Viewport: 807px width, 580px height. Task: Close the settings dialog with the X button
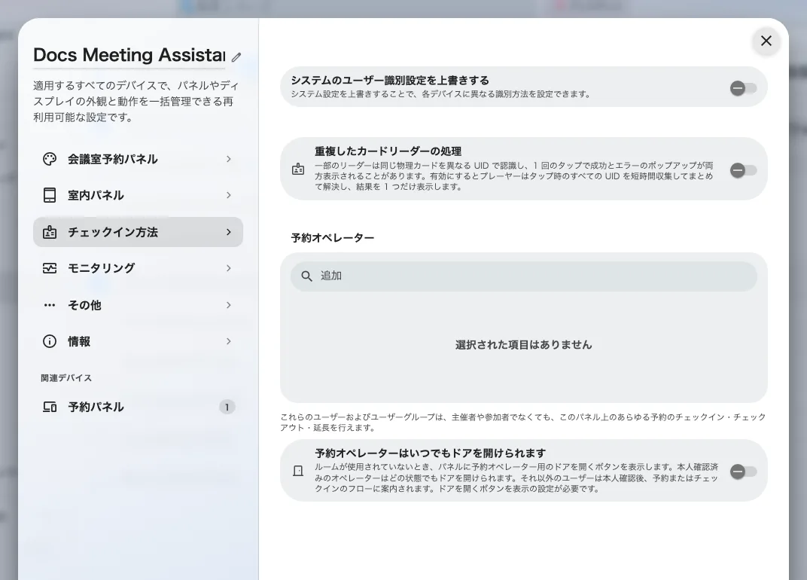click(x=766, y=41)
